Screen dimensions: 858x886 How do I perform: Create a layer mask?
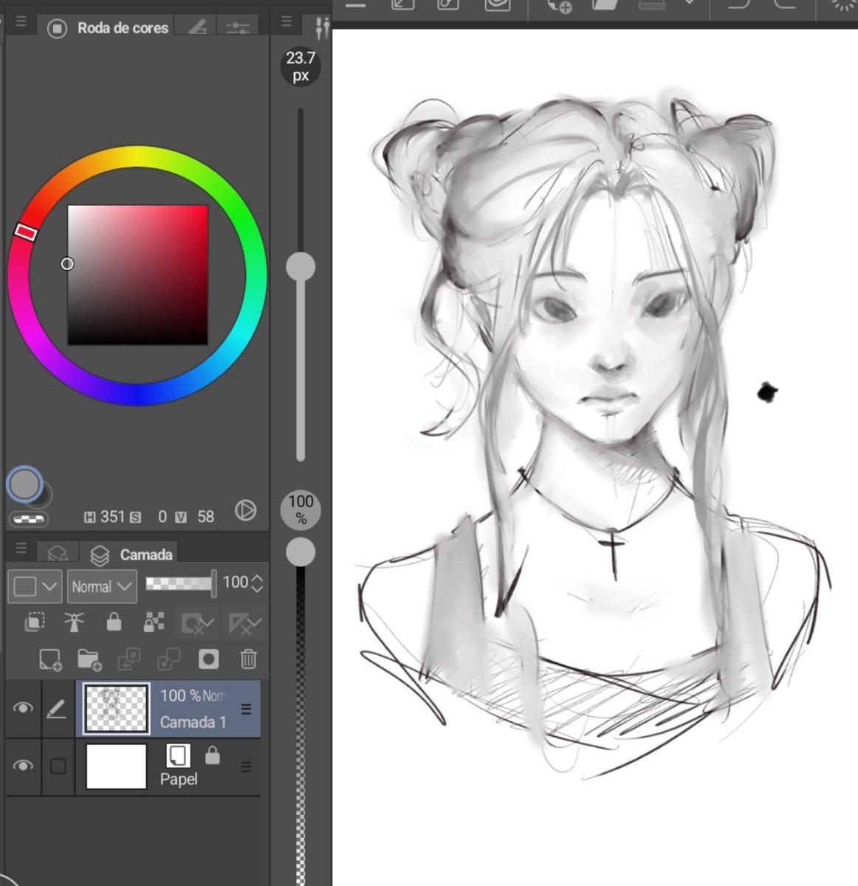pos(208,659)
